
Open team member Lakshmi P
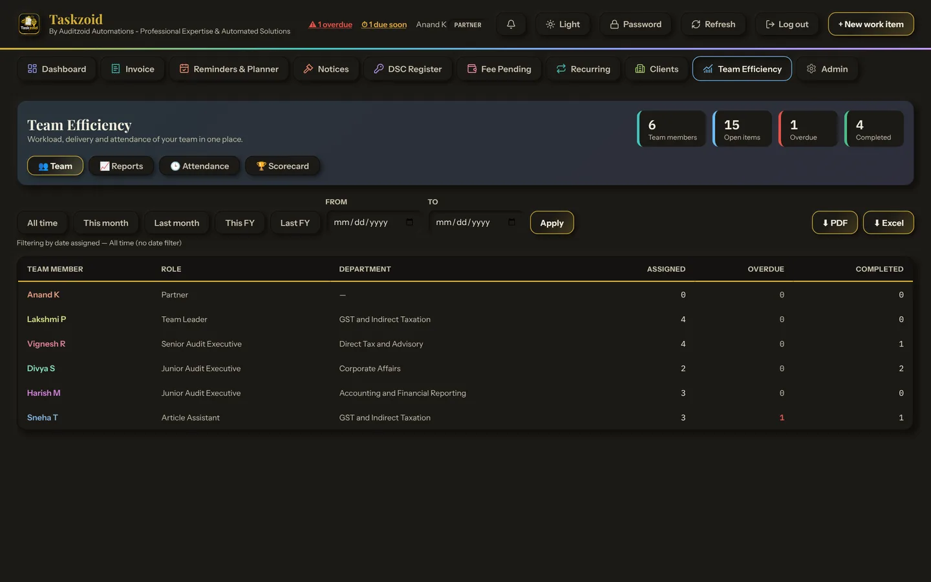coord(47,319)
